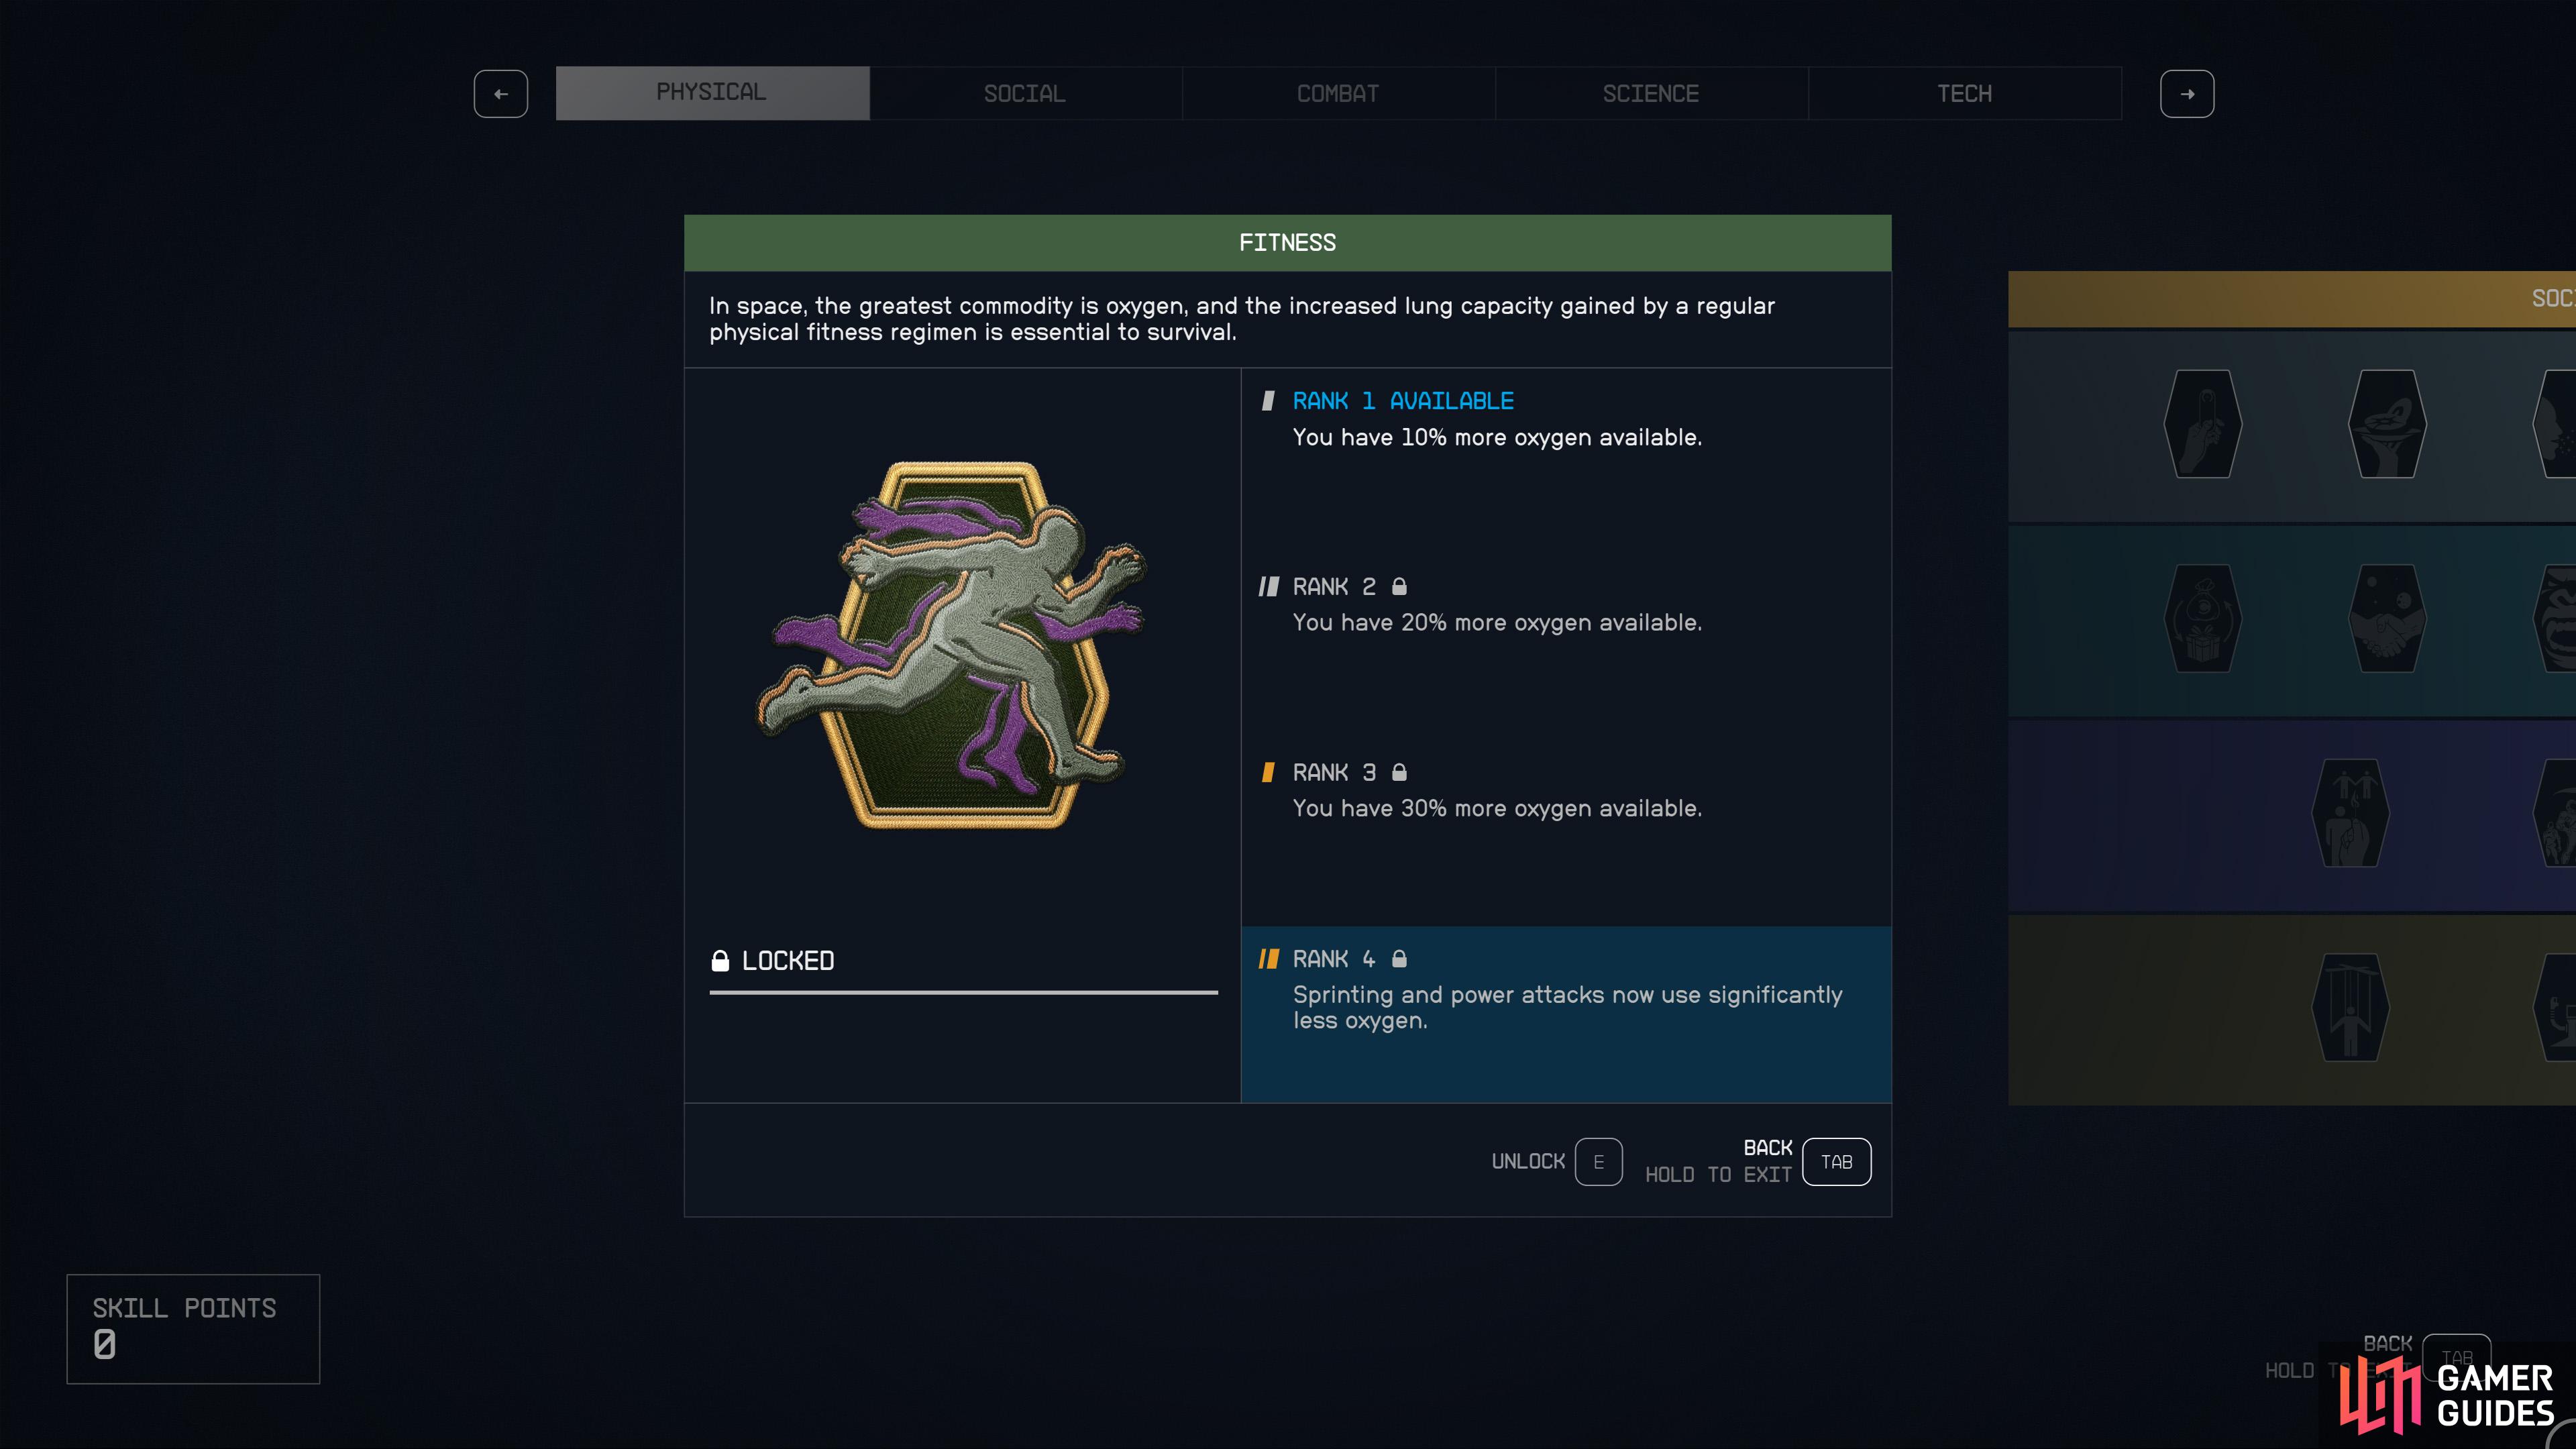
Task: Open the Science tab
Action: 1651,94
